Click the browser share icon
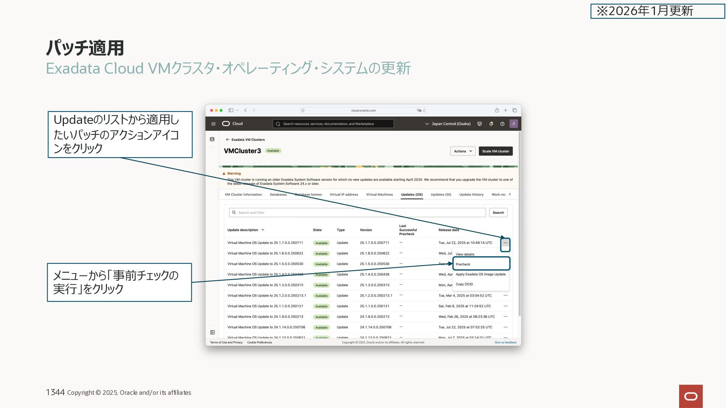This screenshot has width=726, height=408. 497,110
